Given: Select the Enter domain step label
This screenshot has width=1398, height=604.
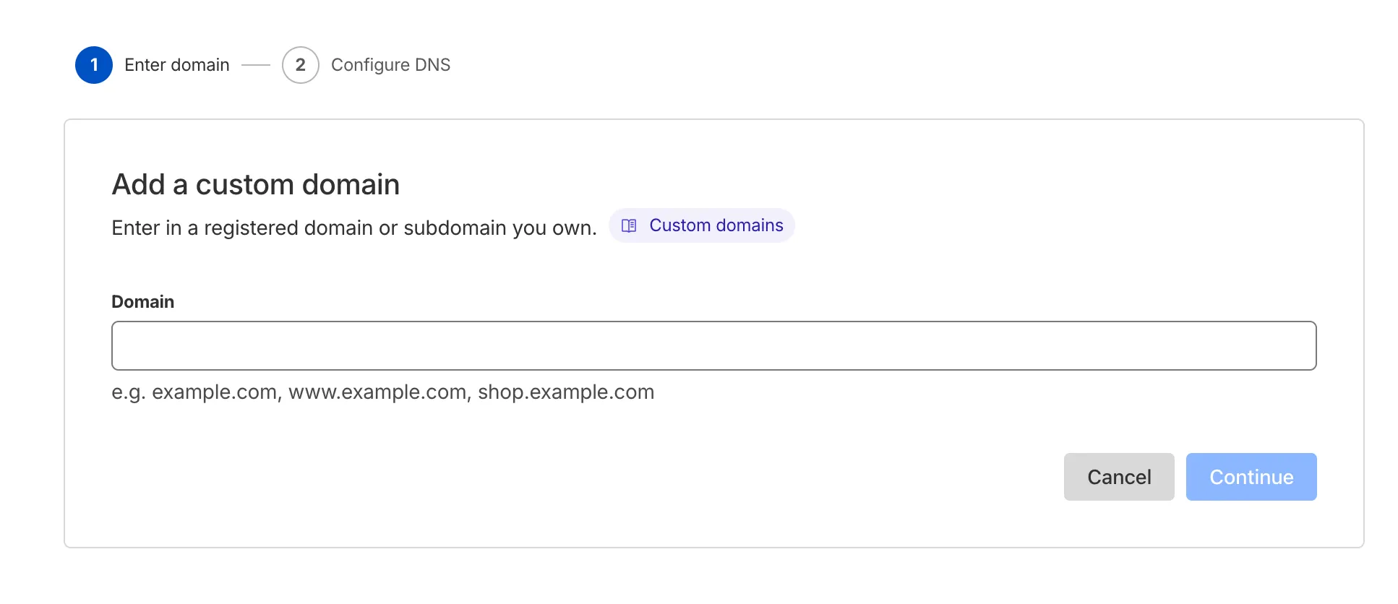Looking at the screenshot, I should coord(176,65).
